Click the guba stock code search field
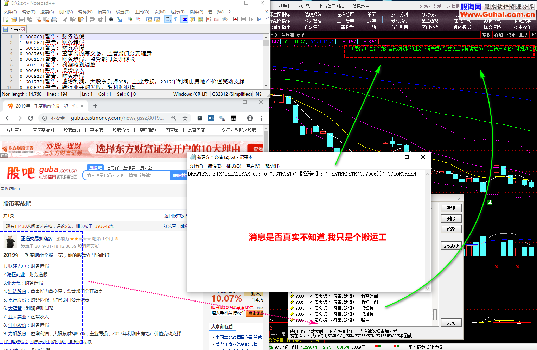 coord(127,175)
